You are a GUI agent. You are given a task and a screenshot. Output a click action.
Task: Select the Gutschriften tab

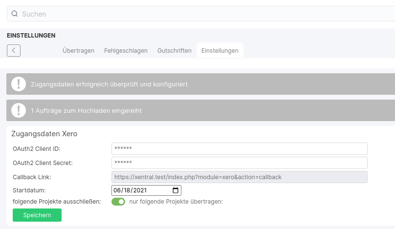coord(175,51)
